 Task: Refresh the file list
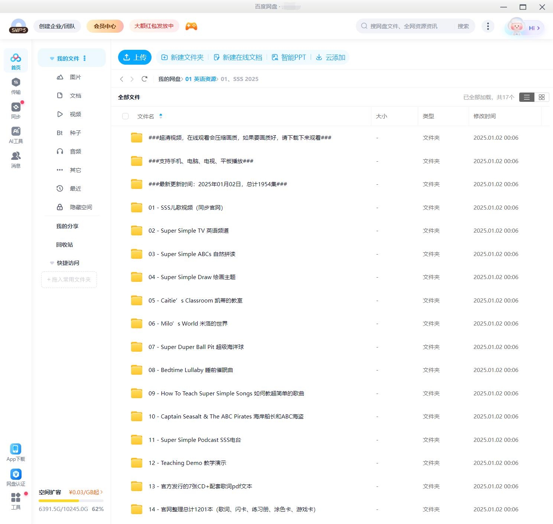coord(144,79)
